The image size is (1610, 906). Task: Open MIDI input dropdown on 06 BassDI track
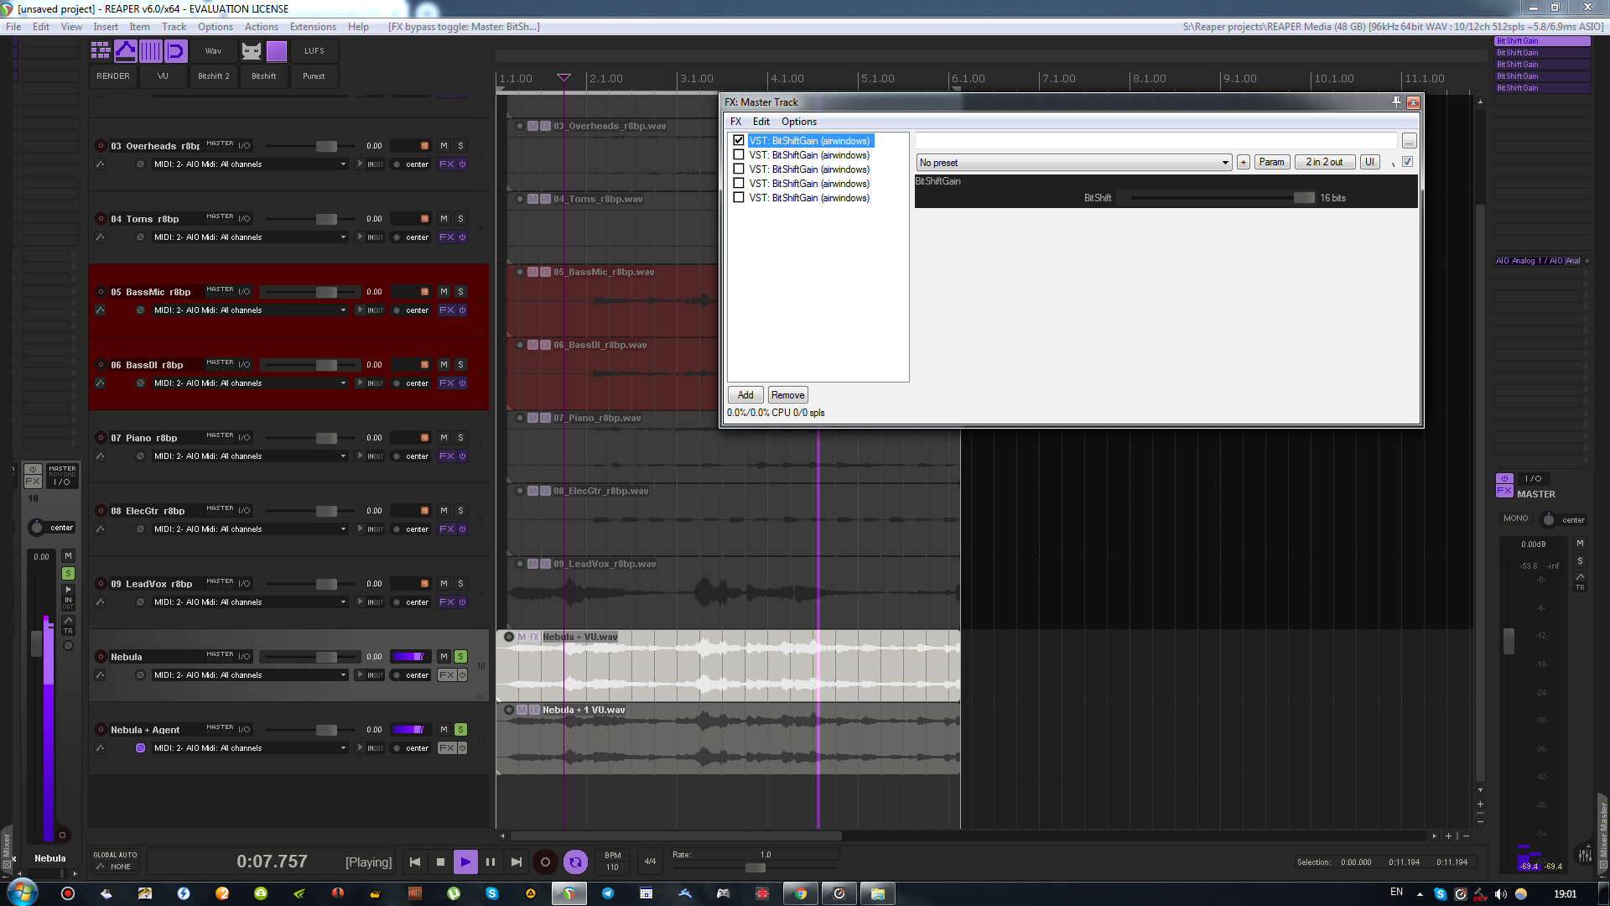tap(250, 383)
